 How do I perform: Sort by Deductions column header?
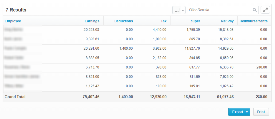tap(124, 21)
